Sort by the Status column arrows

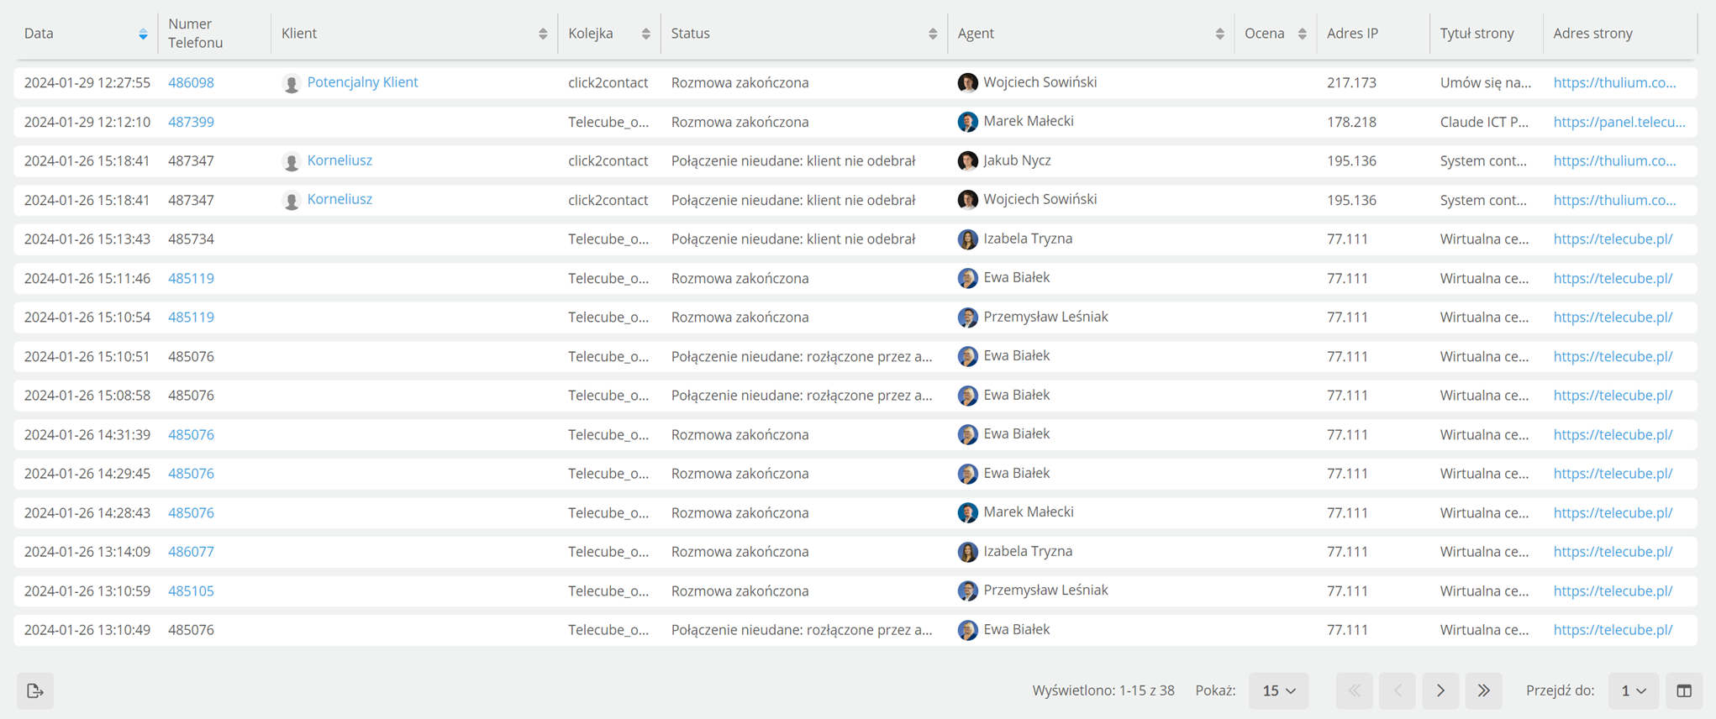click(933, 34)
